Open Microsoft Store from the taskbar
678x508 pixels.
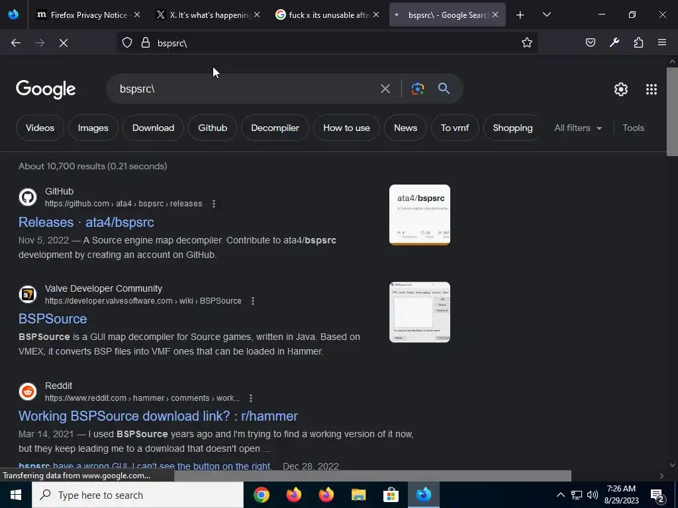[x=391, y=495]
